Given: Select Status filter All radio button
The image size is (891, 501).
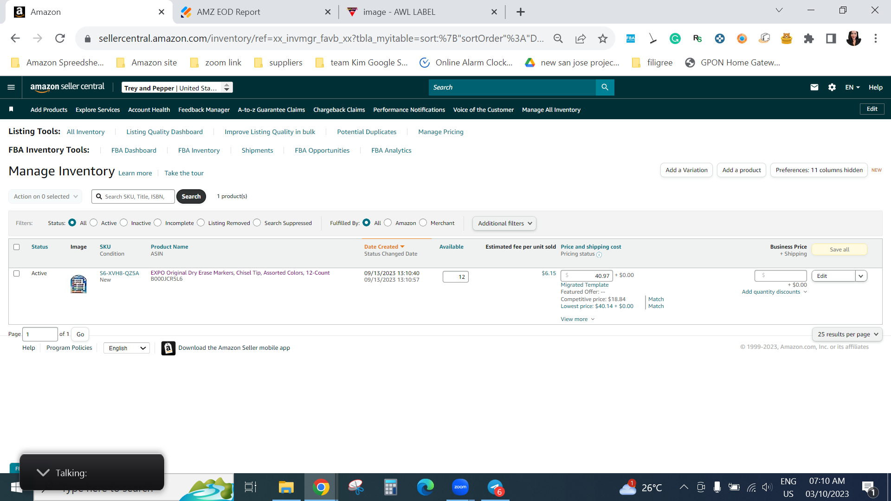Looking at the screenshot, I should (72, 223).
